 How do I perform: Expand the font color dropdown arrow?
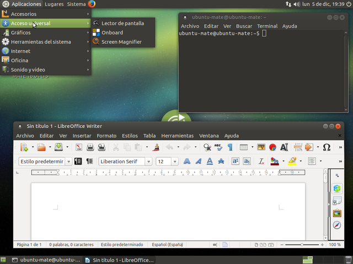point(283,161)
